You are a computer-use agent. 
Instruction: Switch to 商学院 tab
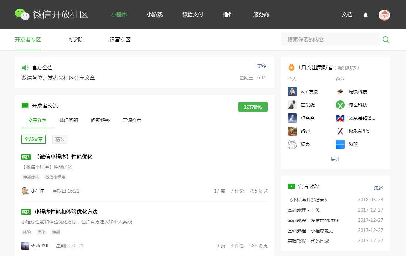pos(75,40)
